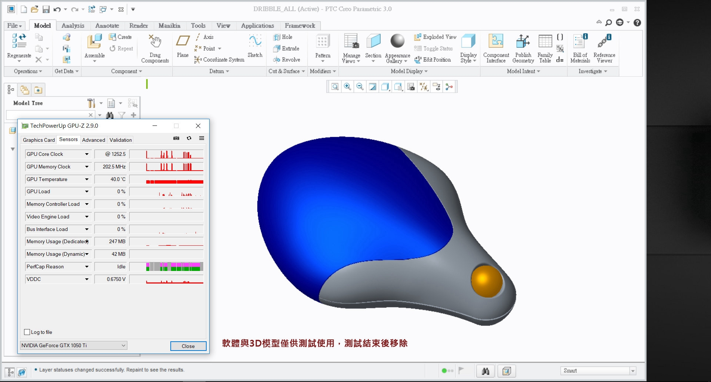Open NVIDIA GeForce GTX 1050 Ti selector
This screenshot has height=382, width=711.
click(73, 345)
